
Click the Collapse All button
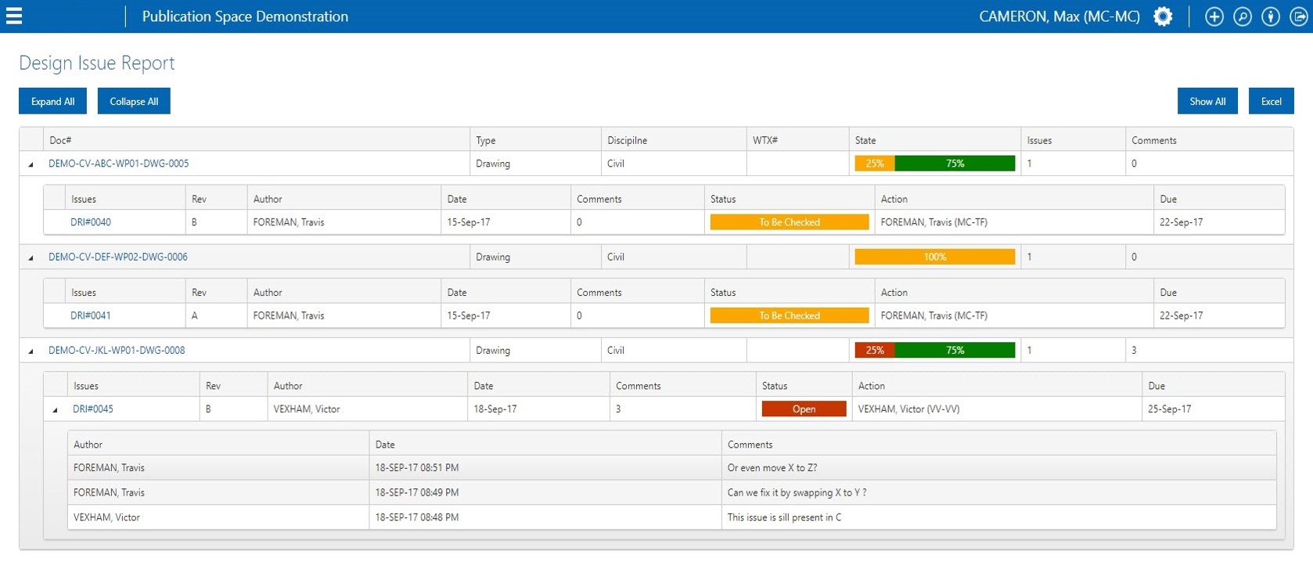[134, 101]
